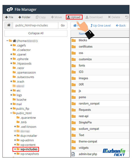Viewport: 132px width, 160px height.
Task: Expand the wp-snapshots folder
Action: click(15, 154)
